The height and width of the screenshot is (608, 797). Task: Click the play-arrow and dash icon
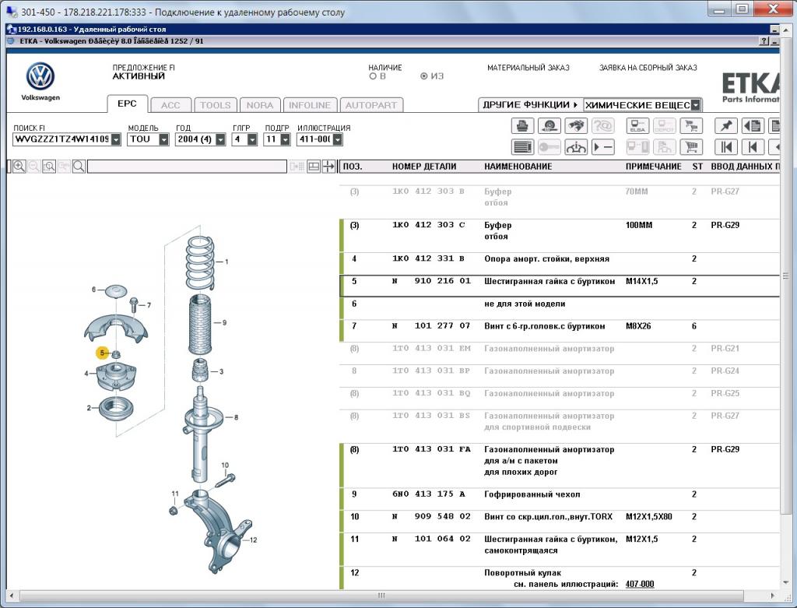(x=603, y=147)
